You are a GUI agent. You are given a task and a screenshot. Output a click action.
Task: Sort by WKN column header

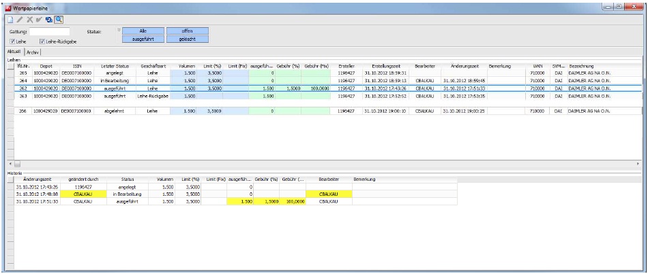tap(537, 66)
